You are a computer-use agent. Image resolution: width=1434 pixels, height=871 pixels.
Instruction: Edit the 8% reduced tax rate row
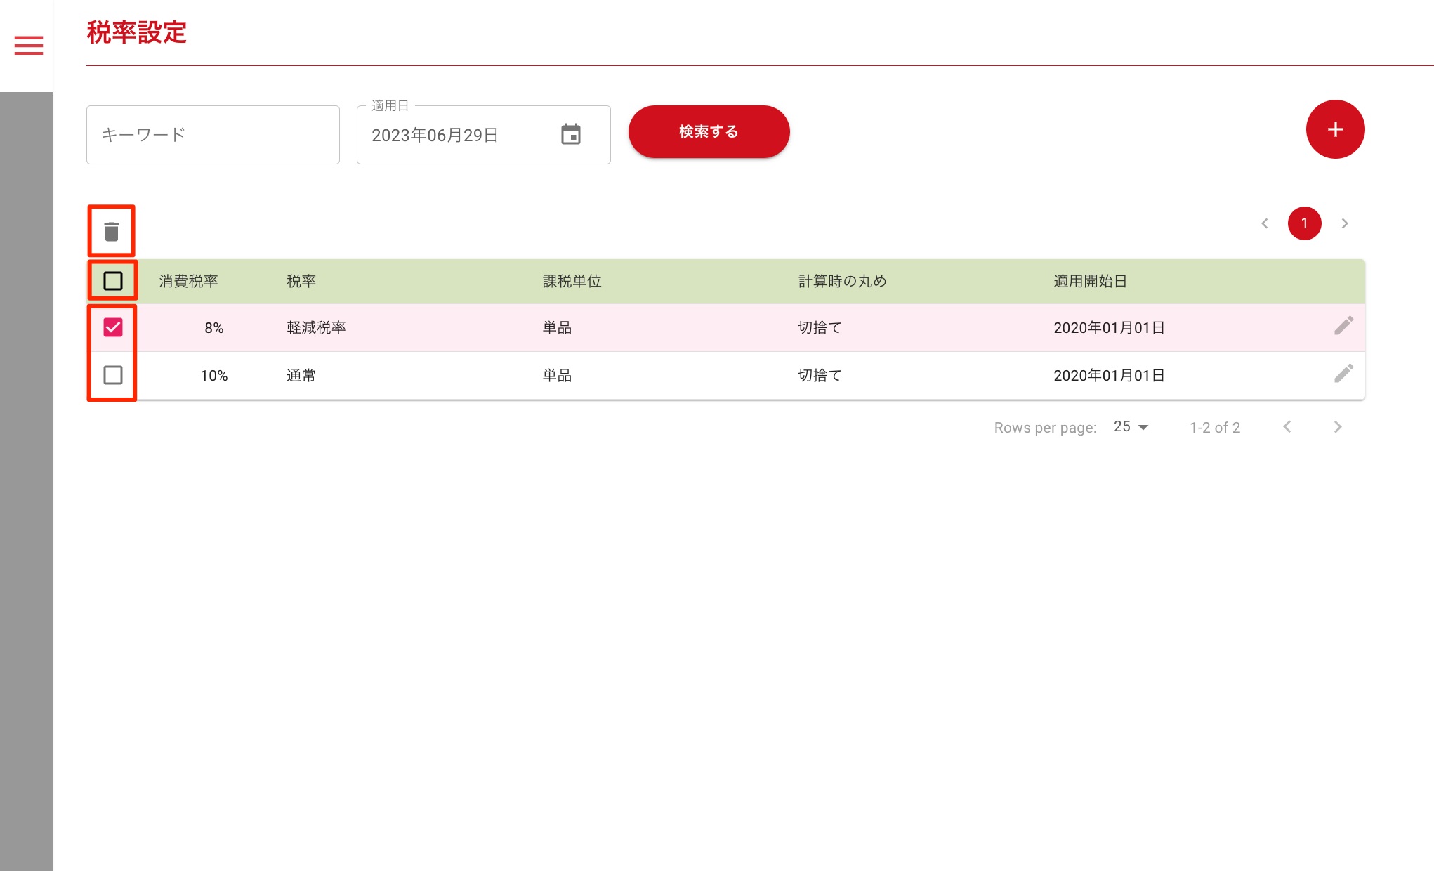[x=1343, y=327]
